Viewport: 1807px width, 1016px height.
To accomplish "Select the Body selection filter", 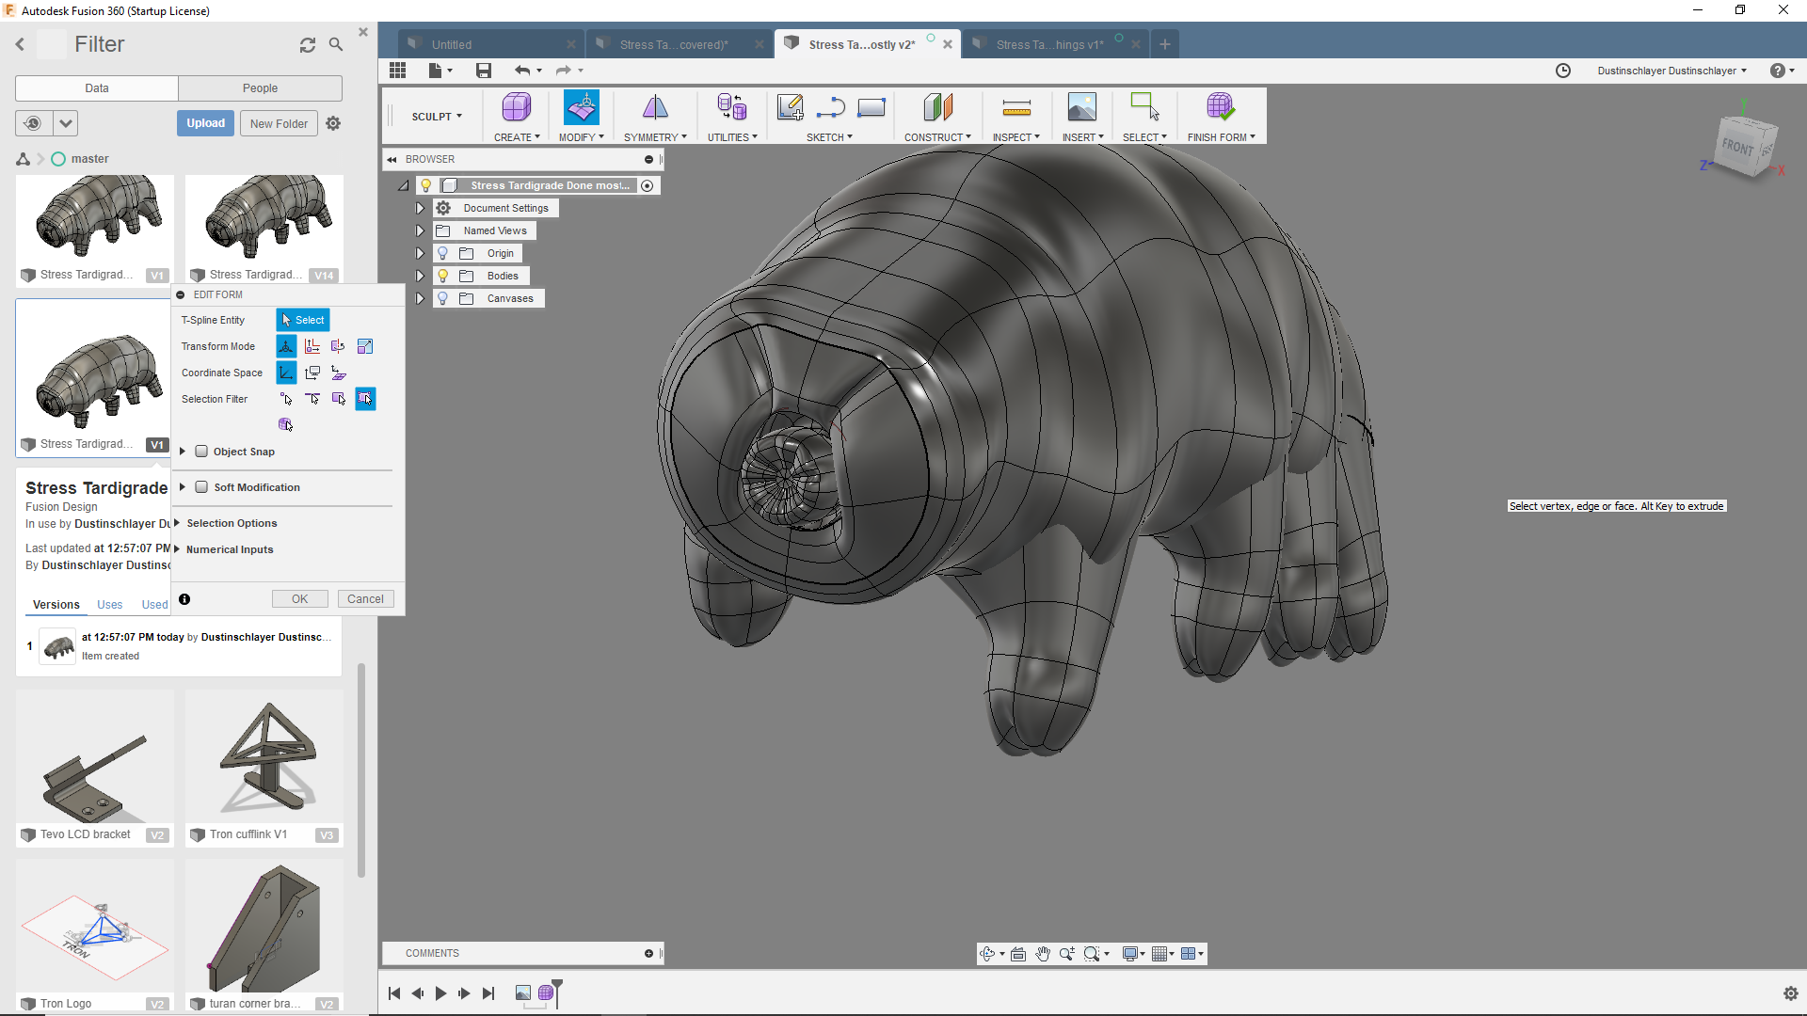I will point(286,425).
